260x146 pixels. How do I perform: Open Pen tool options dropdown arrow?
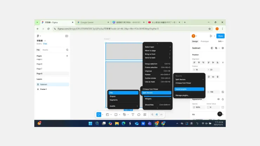pos(128,115)
